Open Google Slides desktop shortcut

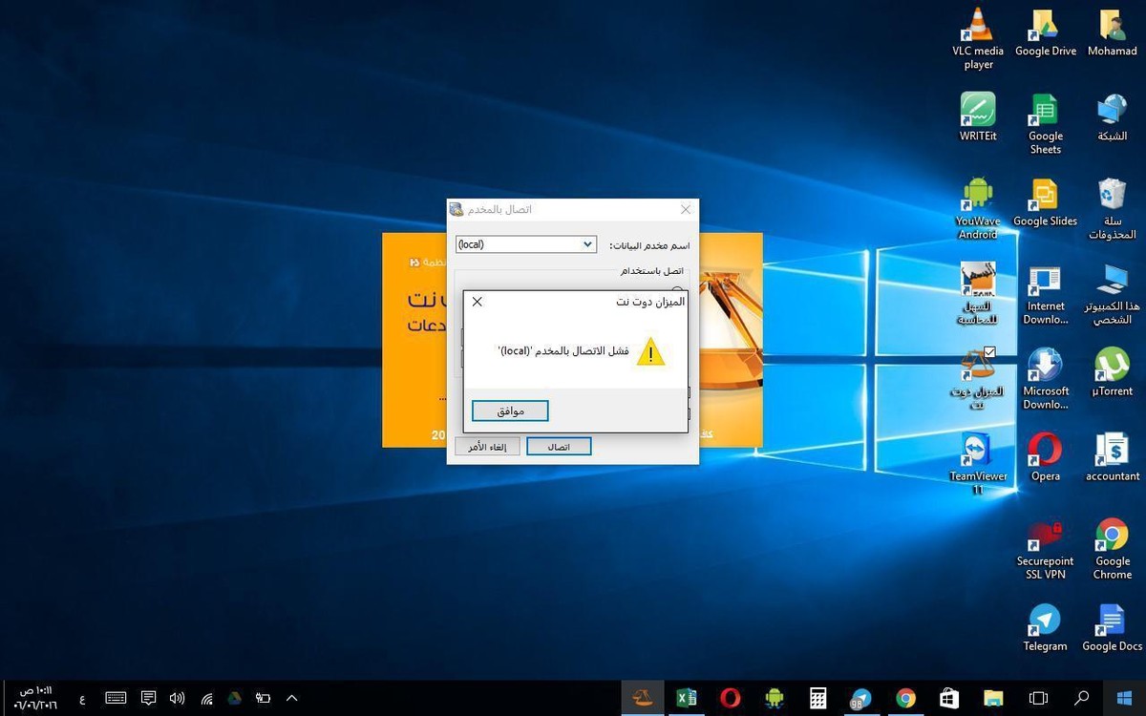click(x=1045, y=202)
